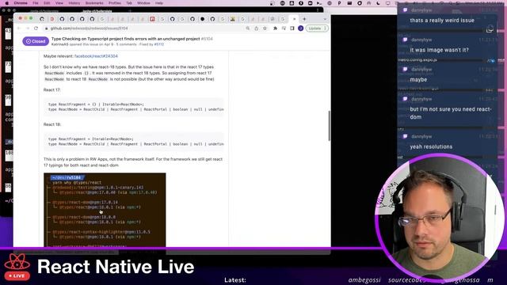Click the purple Closed status badge

[x=36, y=41]
